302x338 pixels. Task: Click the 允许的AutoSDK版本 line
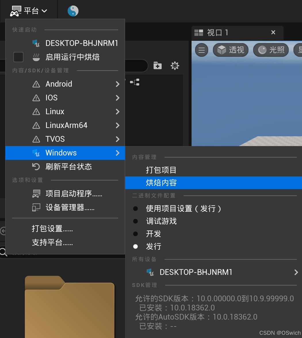click(196, 317)
